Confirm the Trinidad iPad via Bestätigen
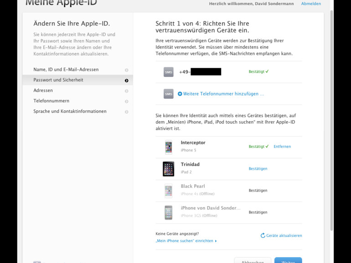The height and width of the screenshot is (263, 351). pyautogui.click(x=258, y=169)
